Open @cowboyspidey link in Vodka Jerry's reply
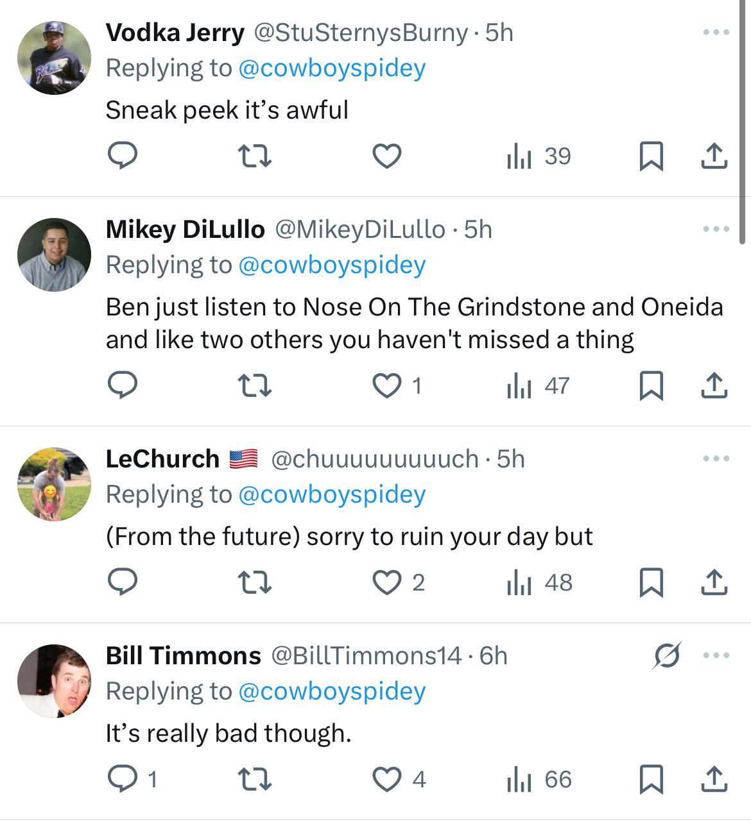The height and width of the screenshot is (822, 751). point(332,68)
